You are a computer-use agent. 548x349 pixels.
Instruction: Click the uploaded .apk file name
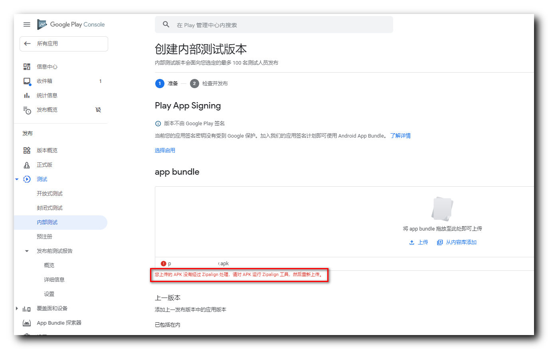(198, 264)
